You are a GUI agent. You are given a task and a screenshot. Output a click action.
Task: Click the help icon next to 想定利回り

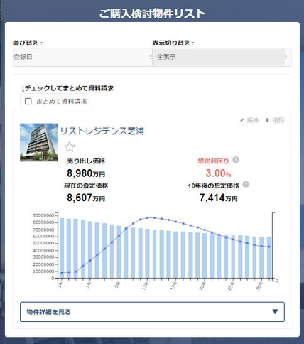click(x=236, y=160)
